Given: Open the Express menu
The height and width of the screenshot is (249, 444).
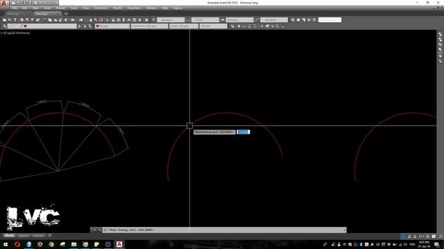Looking at the screenshot, I should click(x=178, y=8).
